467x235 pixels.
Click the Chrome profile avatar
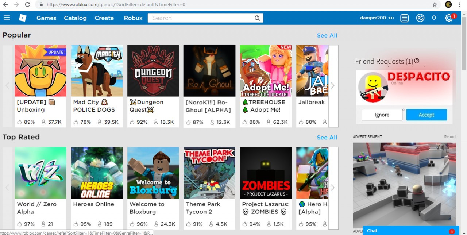click(448, 5)
